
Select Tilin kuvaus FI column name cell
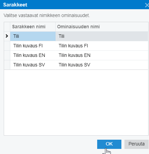[x=33, y=46]
